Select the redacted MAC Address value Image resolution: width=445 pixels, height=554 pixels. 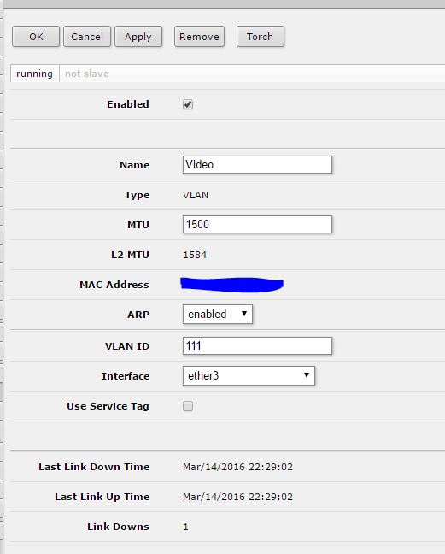[x=231, y=285]
